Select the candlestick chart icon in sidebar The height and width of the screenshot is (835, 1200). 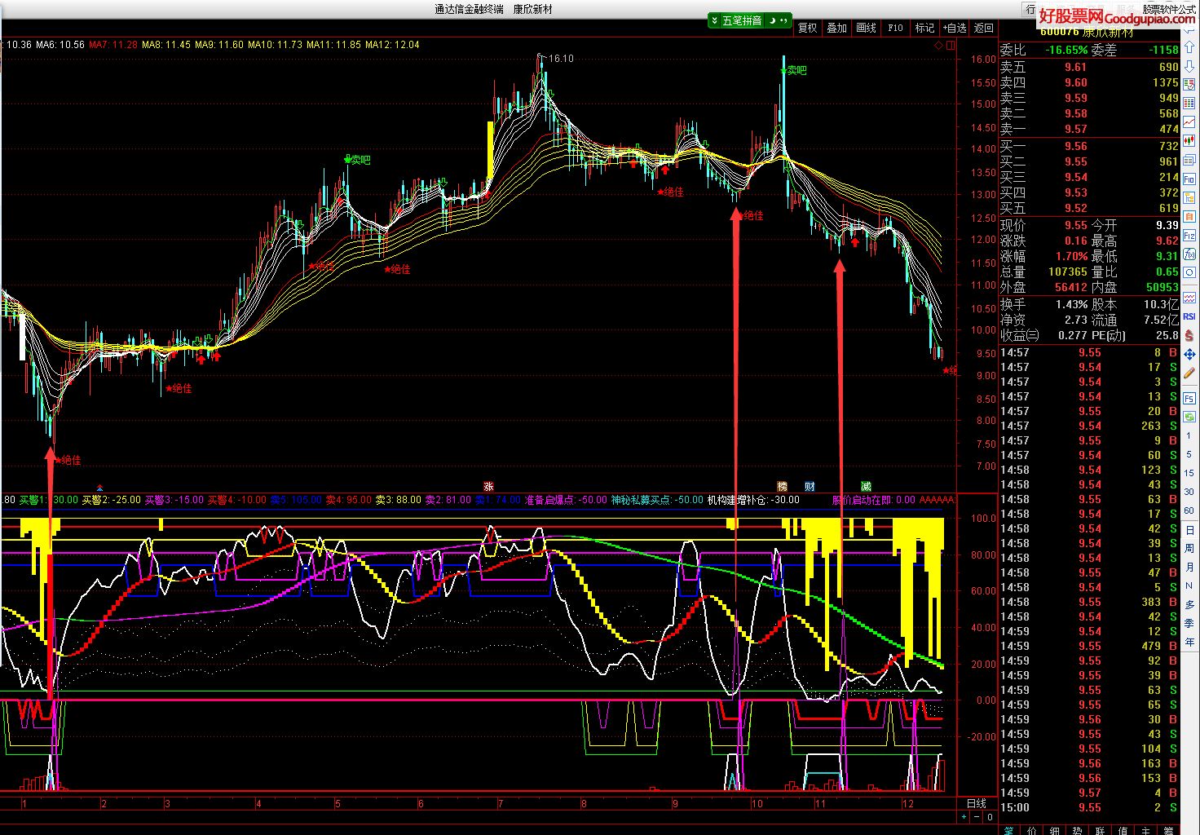1189,140
